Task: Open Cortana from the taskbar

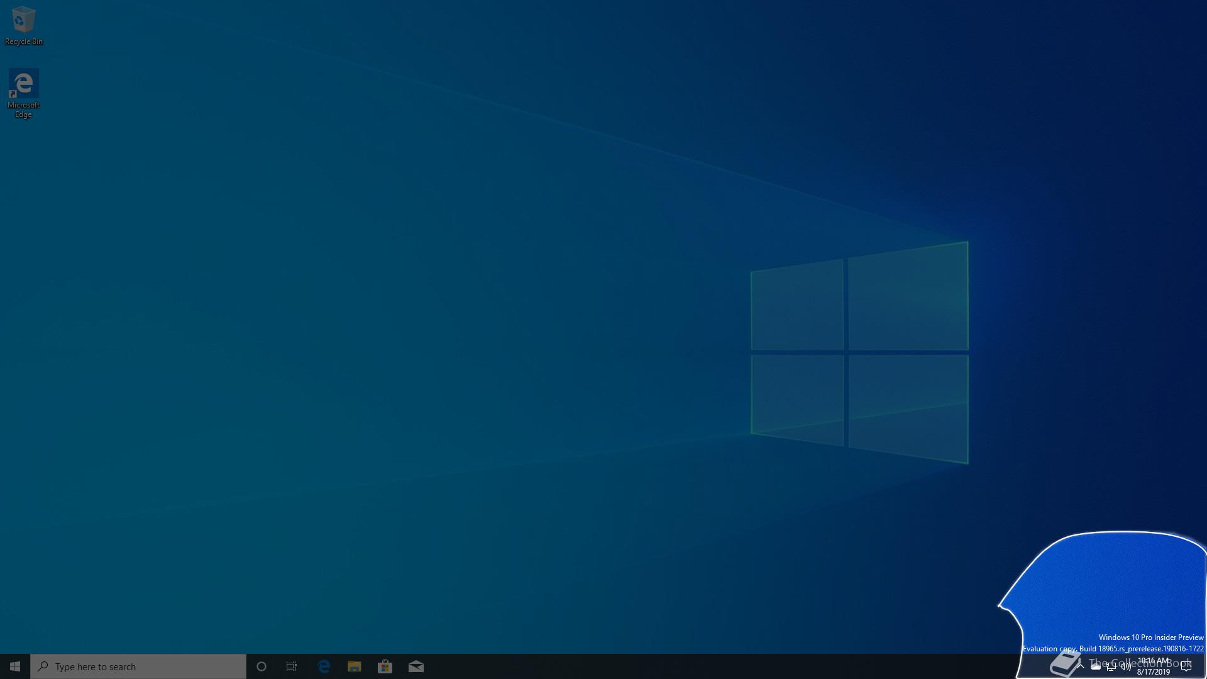Action: pos(262,666)
